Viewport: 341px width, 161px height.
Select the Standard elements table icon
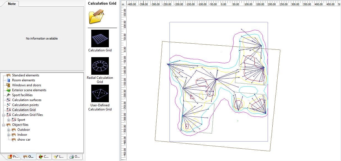(9, 75)
